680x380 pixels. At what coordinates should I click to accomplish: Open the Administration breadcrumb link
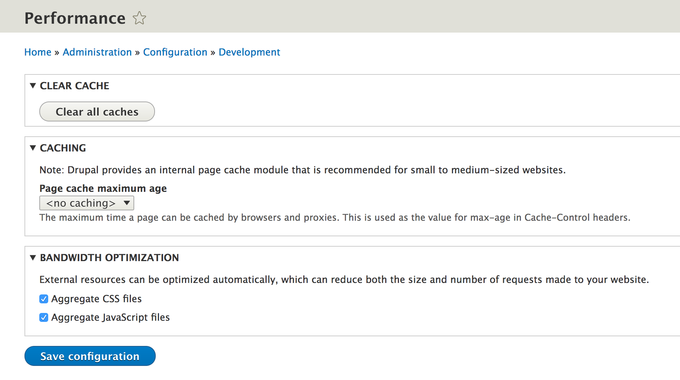coord(97,52)
